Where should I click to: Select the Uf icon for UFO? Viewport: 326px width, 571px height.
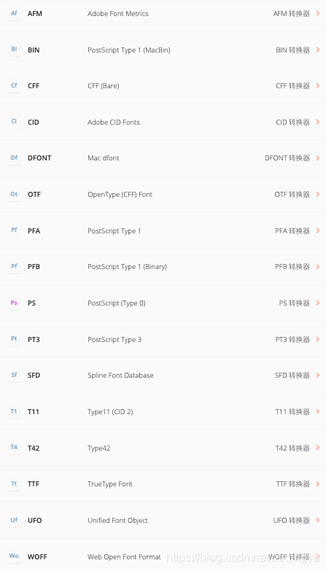[x=14, y=520]
